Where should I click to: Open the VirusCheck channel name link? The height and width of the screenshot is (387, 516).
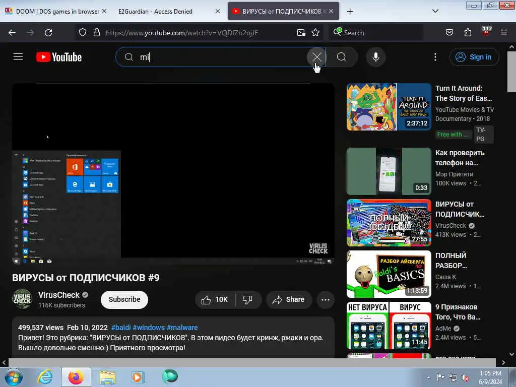click(59, 295)
